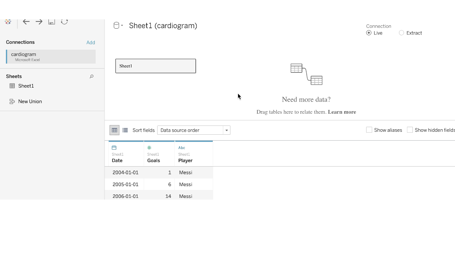Open the Sort fields dropdown

click(194, 130)
